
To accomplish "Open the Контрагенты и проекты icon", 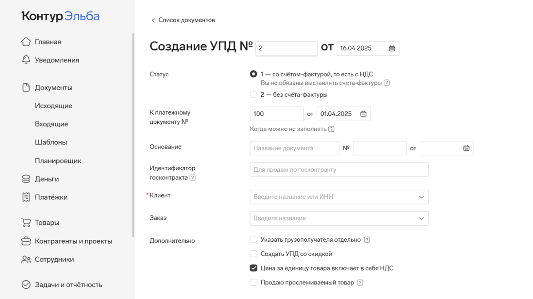I will (x=26, y=240).
